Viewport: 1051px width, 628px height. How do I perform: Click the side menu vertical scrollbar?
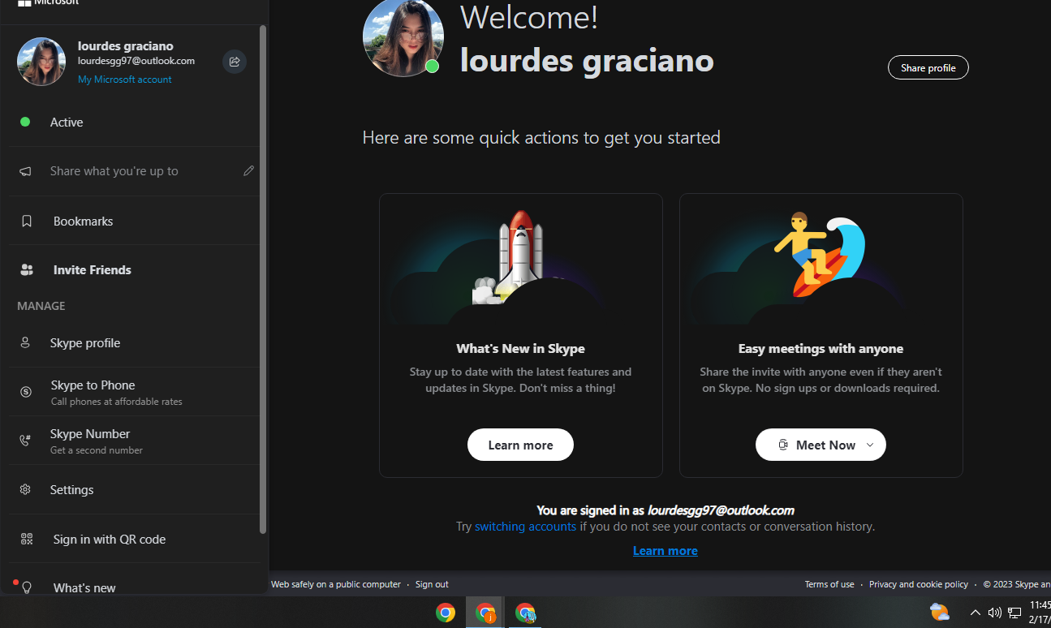pyautogui.click(x=262, y=278)
